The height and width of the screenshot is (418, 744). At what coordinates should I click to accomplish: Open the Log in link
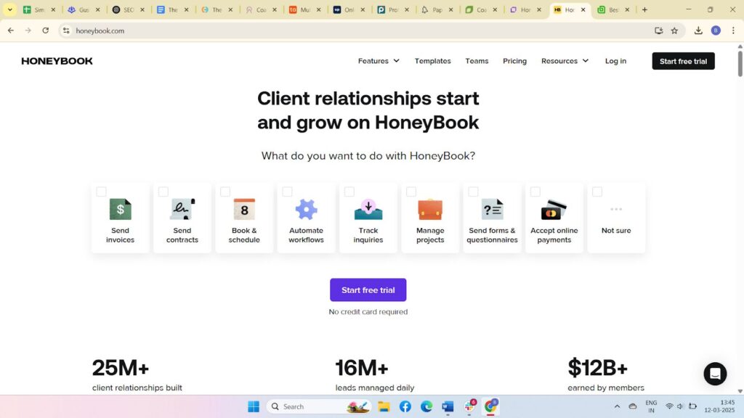[x=615, y=61]
